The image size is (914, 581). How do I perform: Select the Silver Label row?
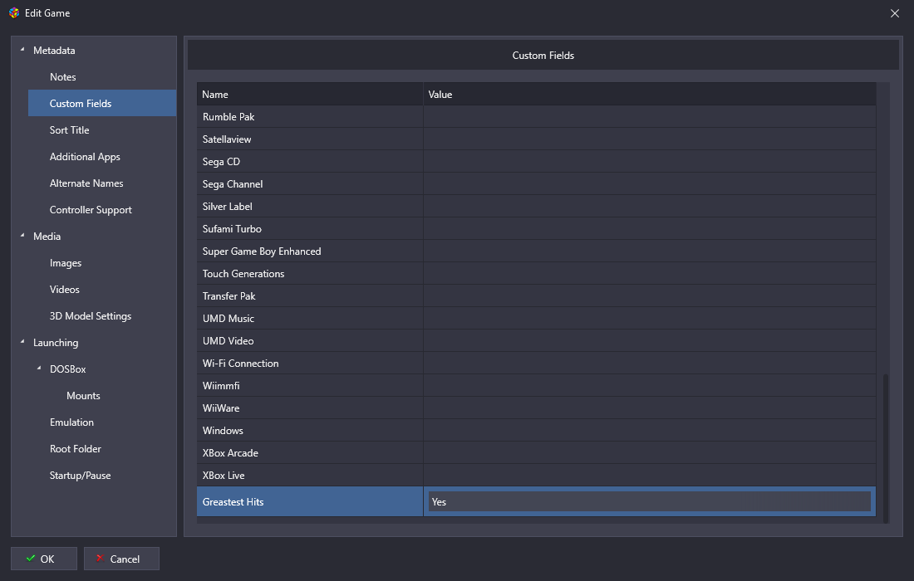[x=536, y=206]
